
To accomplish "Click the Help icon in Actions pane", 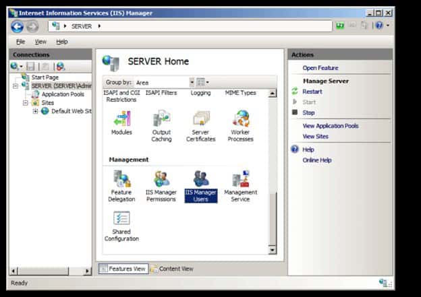I will coord(295,149).
